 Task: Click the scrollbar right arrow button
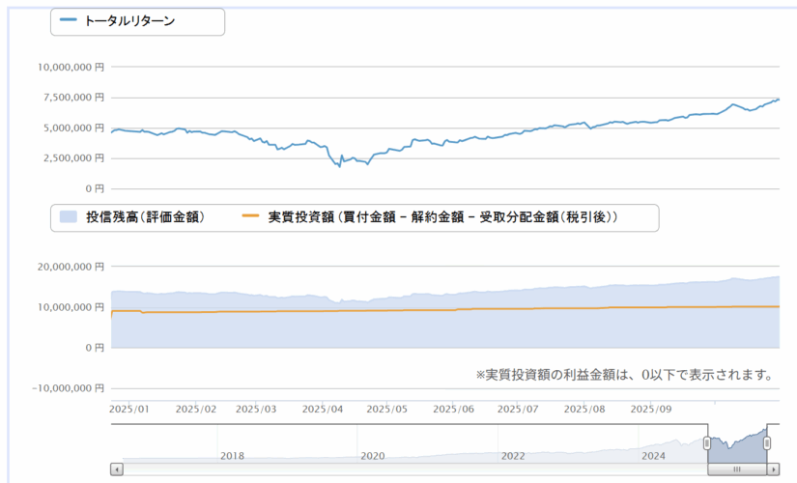pyautogui.click(x=774, y=469)
